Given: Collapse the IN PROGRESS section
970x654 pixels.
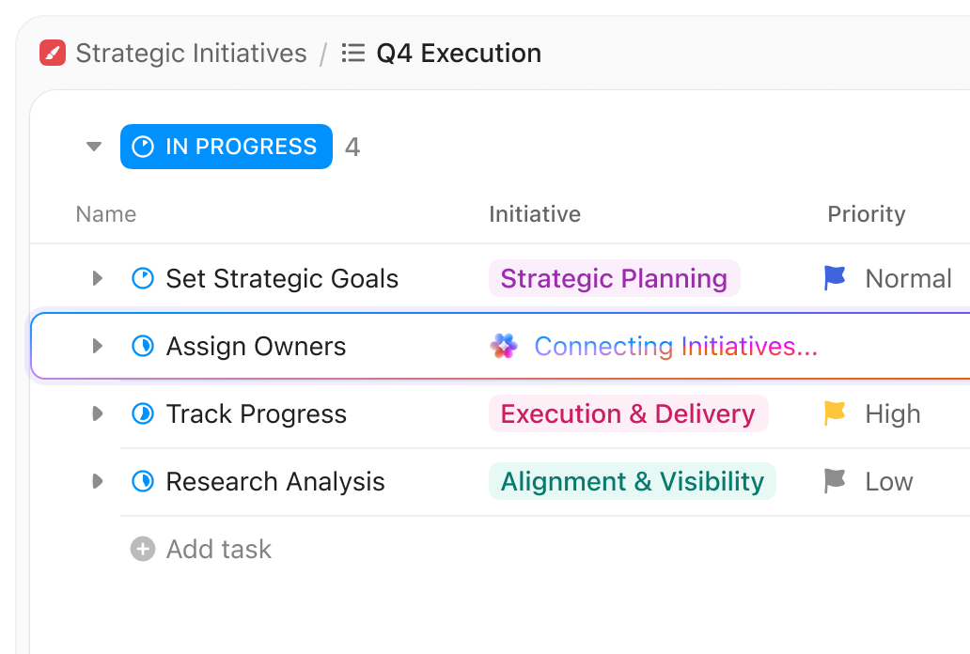Looking at the screenshot, I should click(x=93, y=147).
